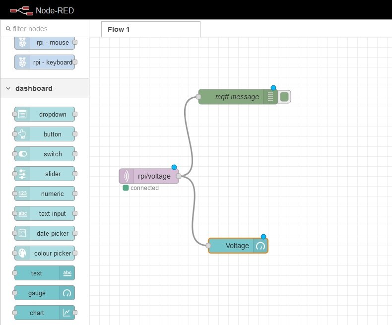The height and width of the screenshot is (325, 392).
Task: Select the text dashboard node
Action: [x=45, y=273]
